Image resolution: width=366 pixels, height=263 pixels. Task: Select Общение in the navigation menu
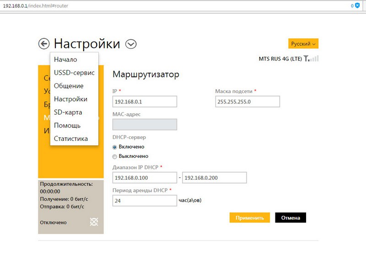coord(69,86)
